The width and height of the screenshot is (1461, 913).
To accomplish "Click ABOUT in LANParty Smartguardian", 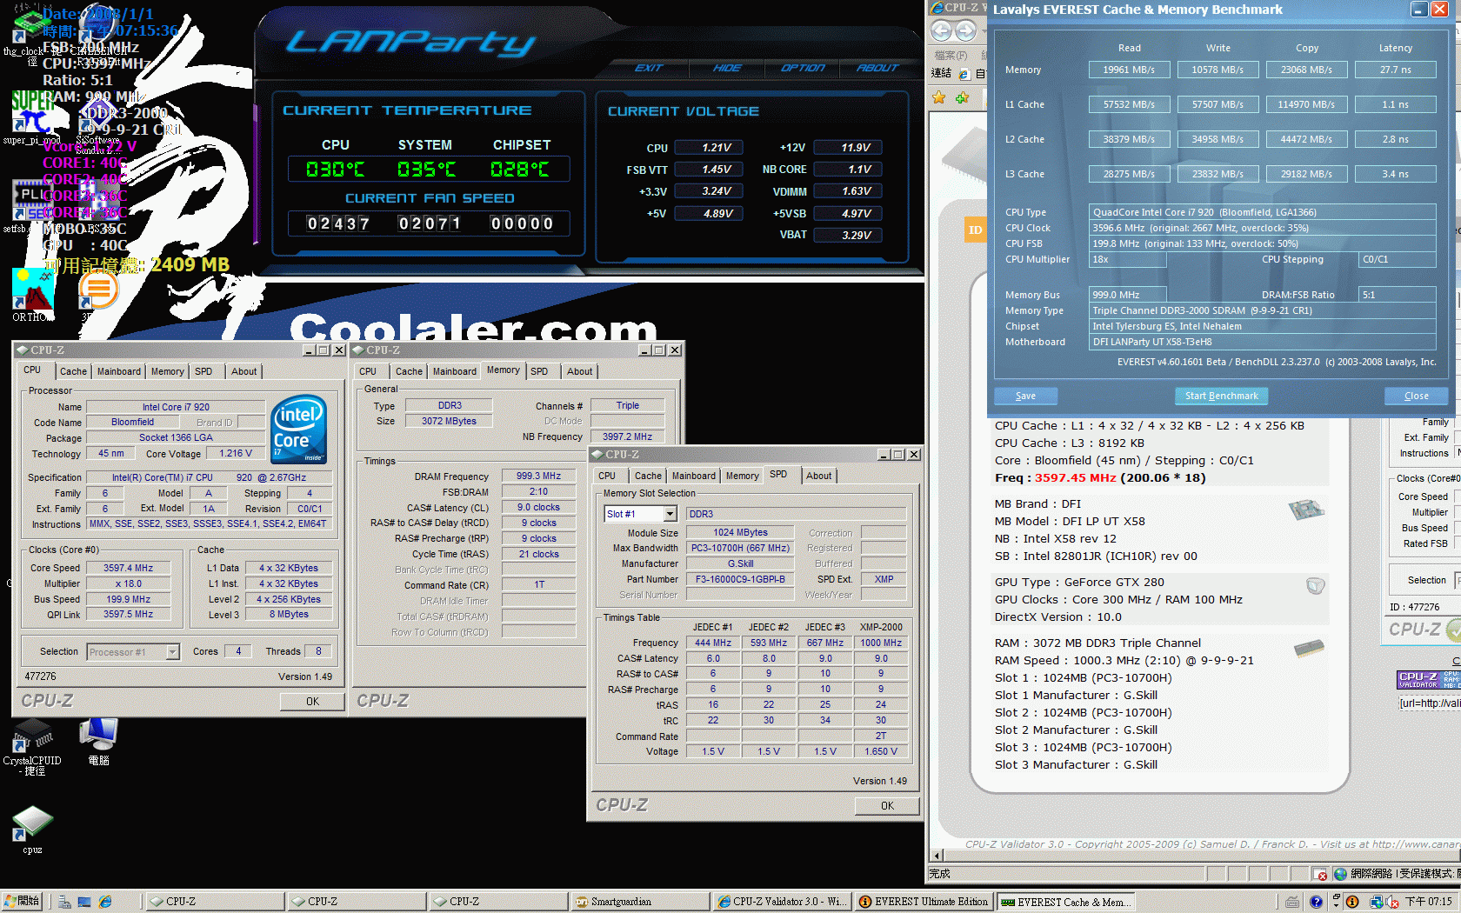I will [877, 68].
